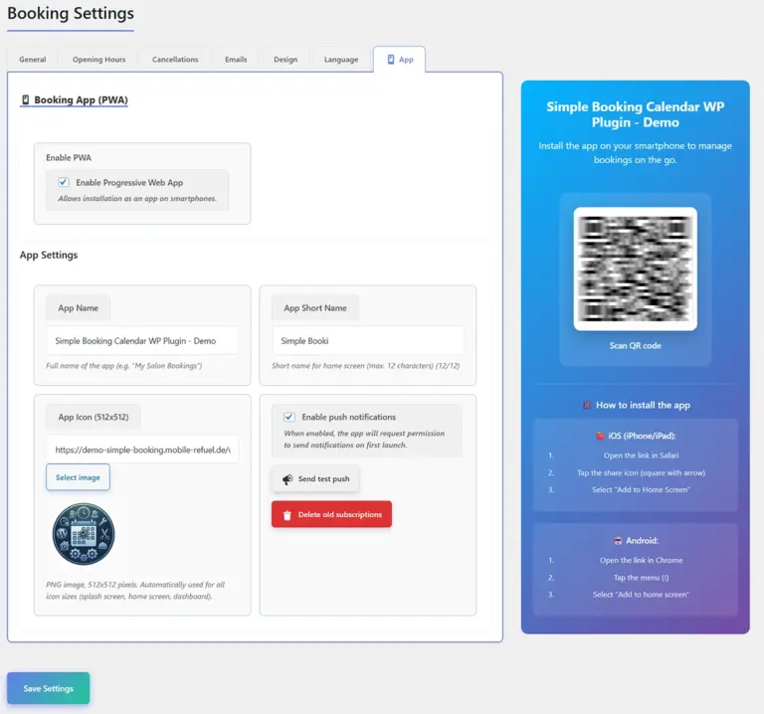Open the General settings tab
The image size is (764, 714).
click(33, 60)
